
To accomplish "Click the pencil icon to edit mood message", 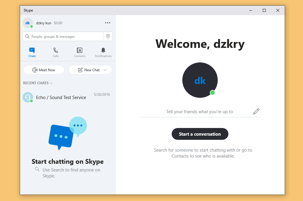I will point(256,111).
